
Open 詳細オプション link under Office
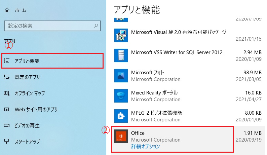click(146, 147)
